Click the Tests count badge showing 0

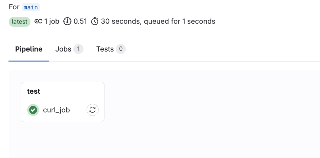(x=121, y=49)
